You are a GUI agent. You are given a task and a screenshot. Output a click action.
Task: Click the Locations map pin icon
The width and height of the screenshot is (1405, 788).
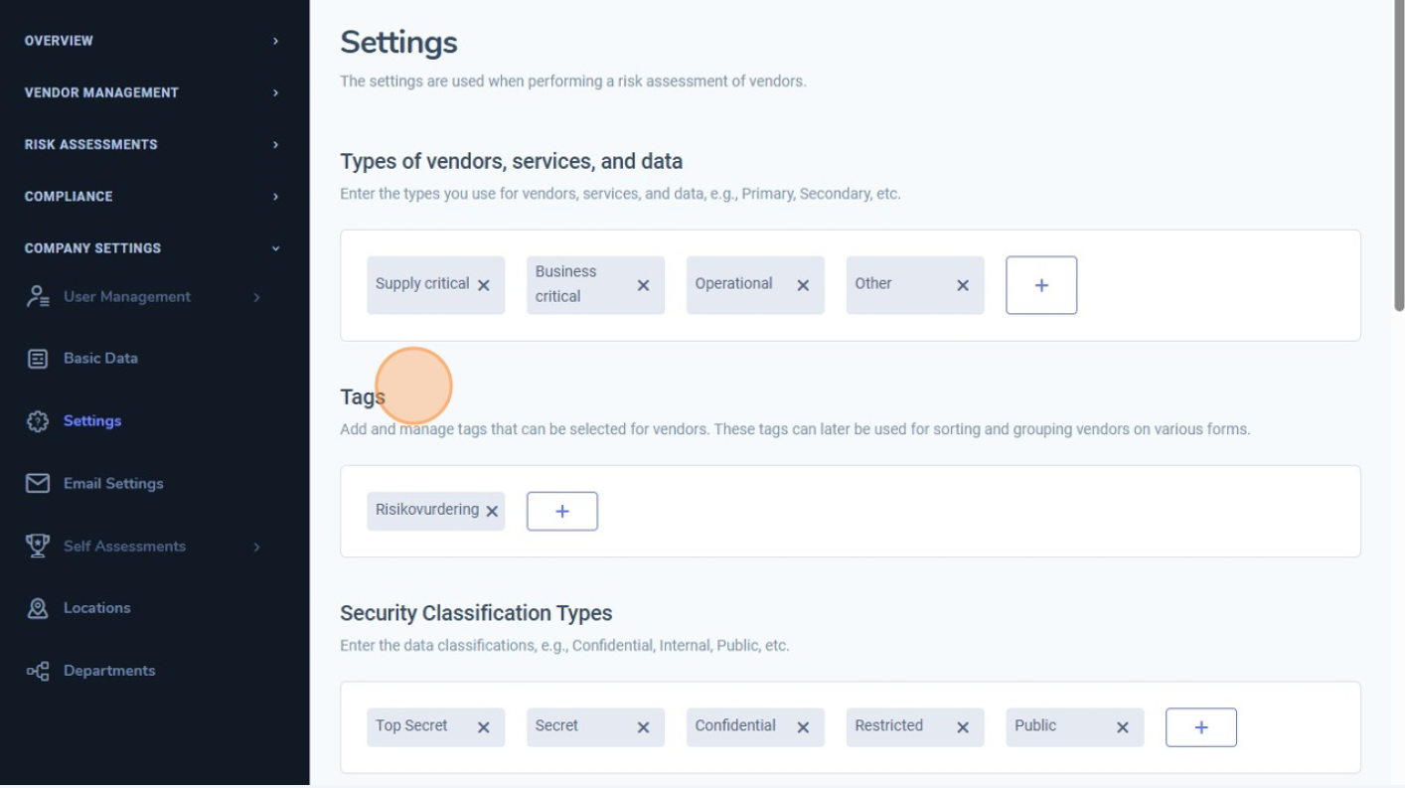pos(38,608)
